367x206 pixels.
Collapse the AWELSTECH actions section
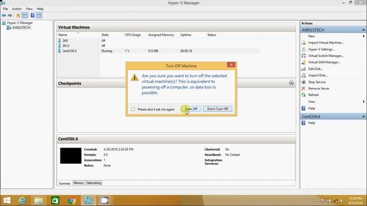pos(364,30)
